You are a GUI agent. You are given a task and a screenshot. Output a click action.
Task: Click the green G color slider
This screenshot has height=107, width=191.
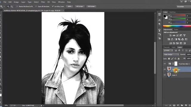[178, 19]
